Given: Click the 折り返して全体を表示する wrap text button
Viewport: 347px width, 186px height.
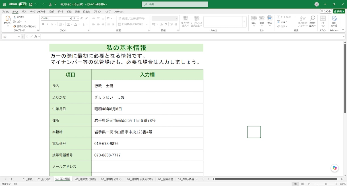Looking at the screenshot, I should (131, 18).
